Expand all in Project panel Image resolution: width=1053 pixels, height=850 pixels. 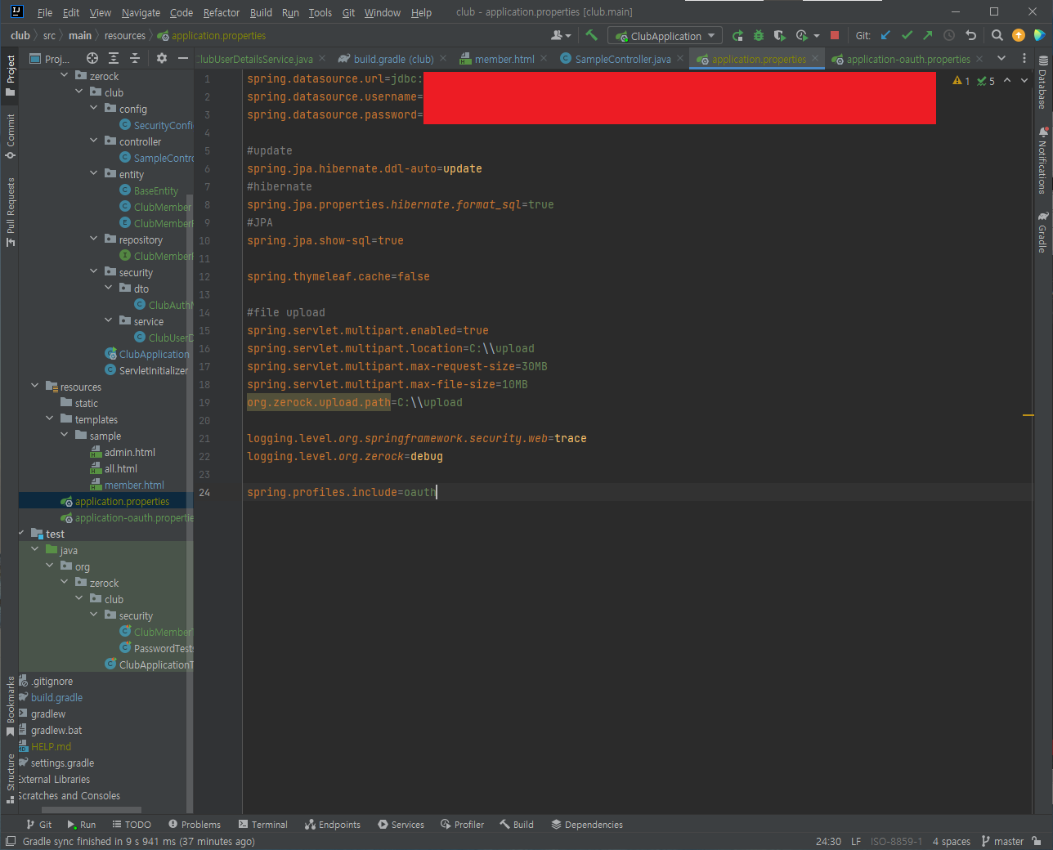114,58
